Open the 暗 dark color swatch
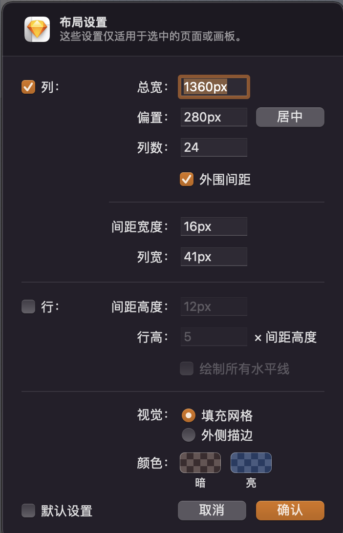This screenshot has height=533, width=343. 200,463
